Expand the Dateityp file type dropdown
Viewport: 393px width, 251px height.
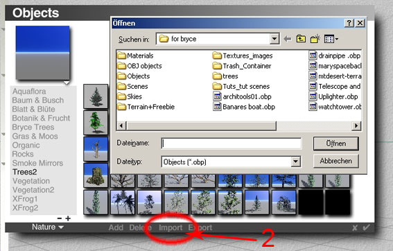tap(295, 162)
